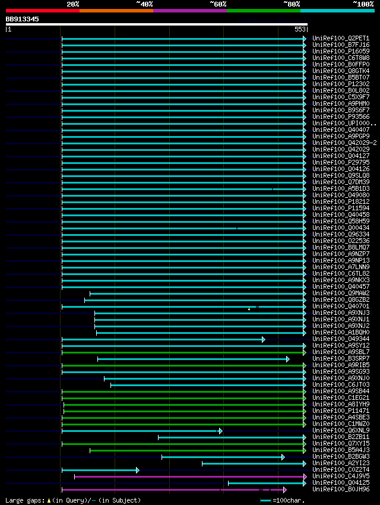Select the label UniRef100_A1BQH0
This screenshot has height=505, width=380.
coord(341,332)
